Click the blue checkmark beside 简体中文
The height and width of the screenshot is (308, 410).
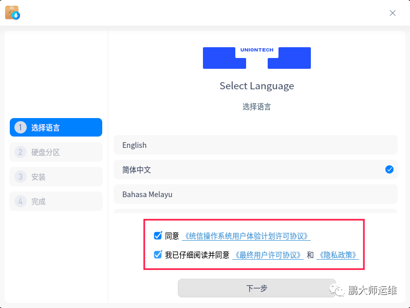point(389,169)
